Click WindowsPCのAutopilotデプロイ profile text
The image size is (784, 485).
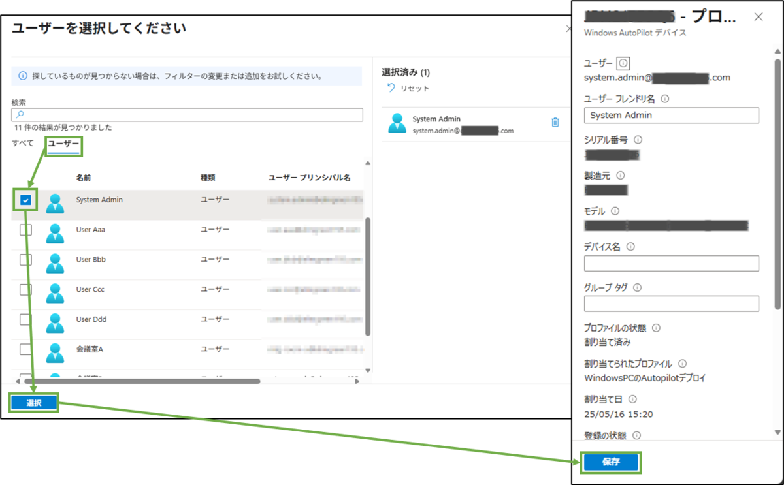coord(645,377)
